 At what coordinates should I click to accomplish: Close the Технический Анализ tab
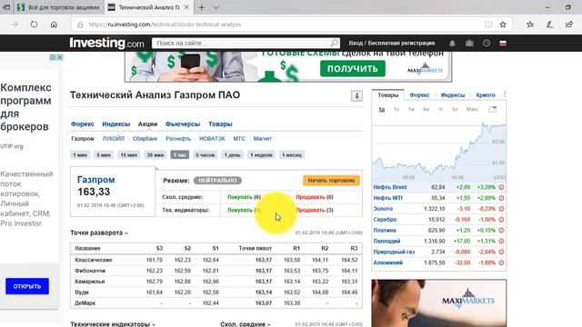tap(186, 7)
